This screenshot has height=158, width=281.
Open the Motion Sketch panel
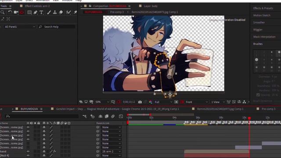click(262, 15)
